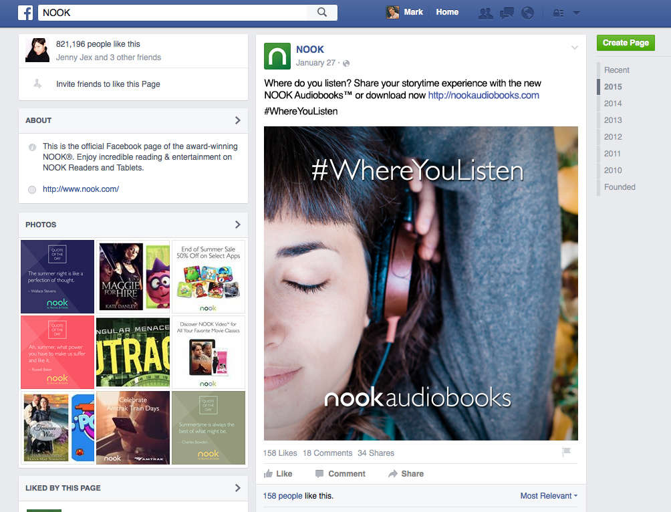Open Mark's profile picture in top bar

(392, 13)
